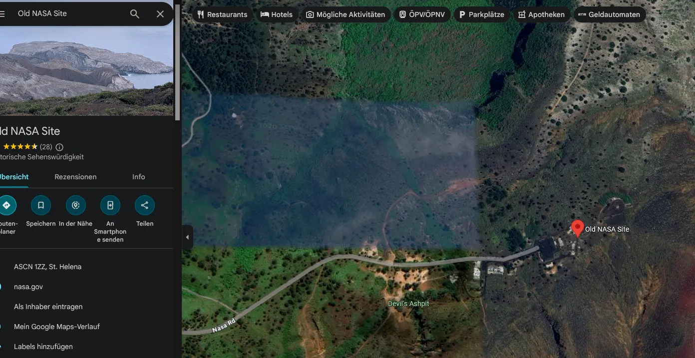Click Als Inhaber eintragen

pyautogui.click(x=48, y=307)
